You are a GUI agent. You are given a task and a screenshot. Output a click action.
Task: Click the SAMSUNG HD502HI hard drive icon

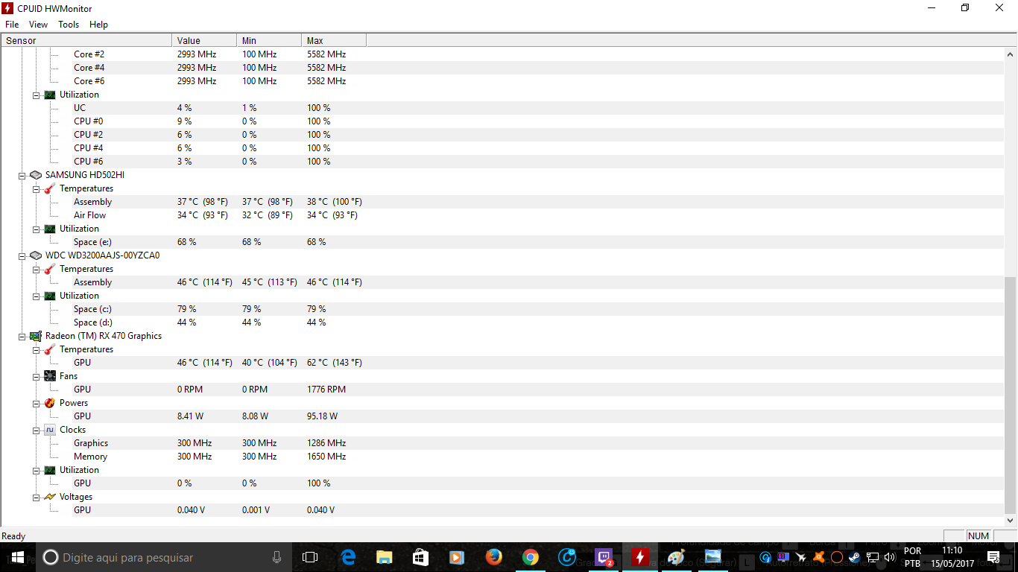point(36,175)
